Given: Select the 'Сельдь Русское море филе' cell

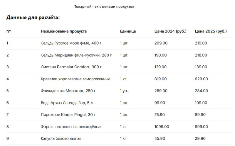Looking at the screenshot, I should 71,43.
